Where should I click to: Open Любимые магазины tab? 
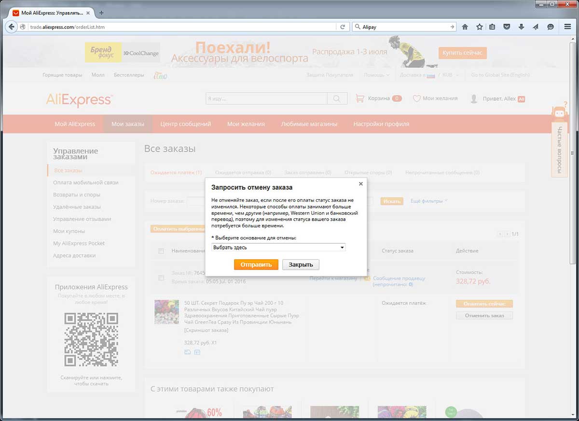coord(309,124)
